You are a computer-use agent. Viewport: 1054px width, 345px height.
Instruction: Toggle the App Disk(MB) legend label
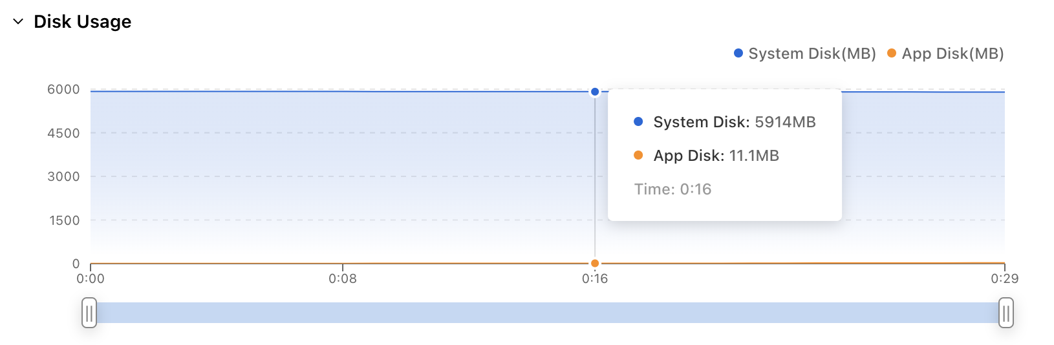952,54
